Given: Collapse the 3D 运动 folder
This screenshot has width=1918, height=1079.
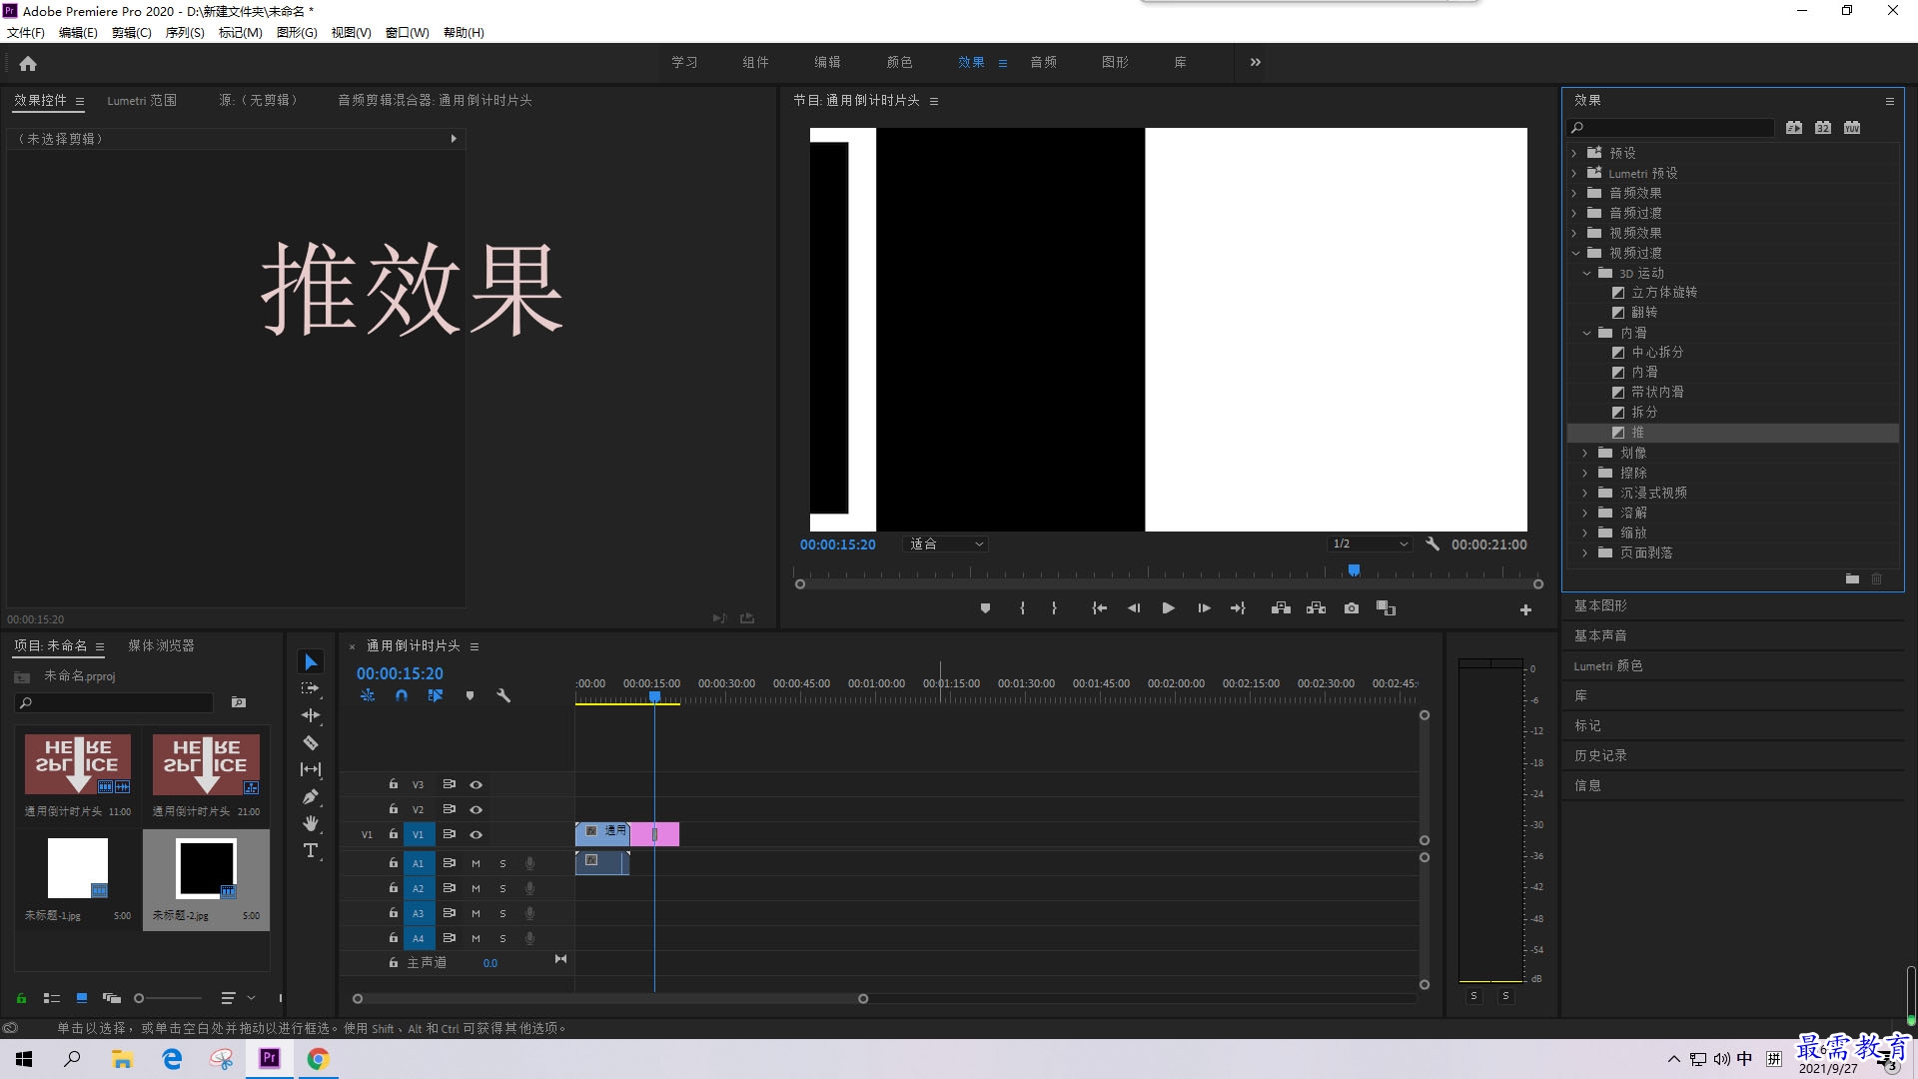Looking at the screenshot, I should click(x=1586, y=273).
